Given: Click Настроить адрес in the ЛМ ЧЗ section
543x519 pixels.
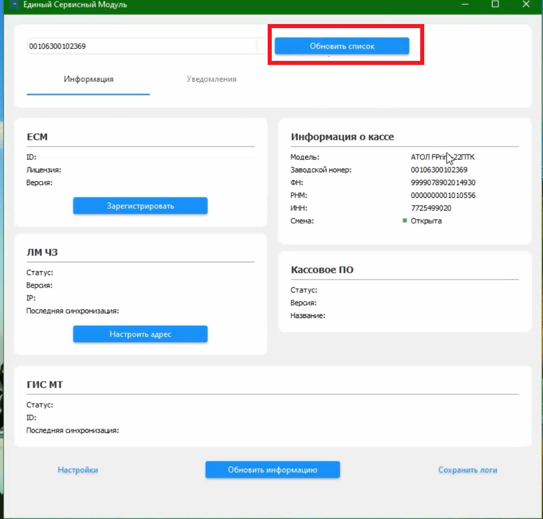Looking at the screenshot, I should pos(140,334).
